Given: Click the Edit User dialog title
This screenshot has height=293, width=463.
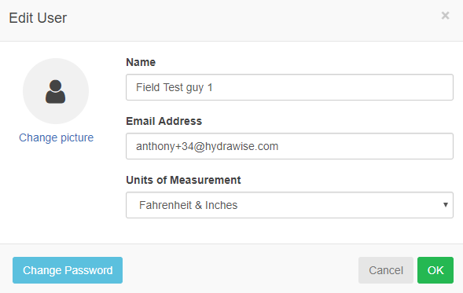Looking at the screenshot, I should [x=38, y=18].
